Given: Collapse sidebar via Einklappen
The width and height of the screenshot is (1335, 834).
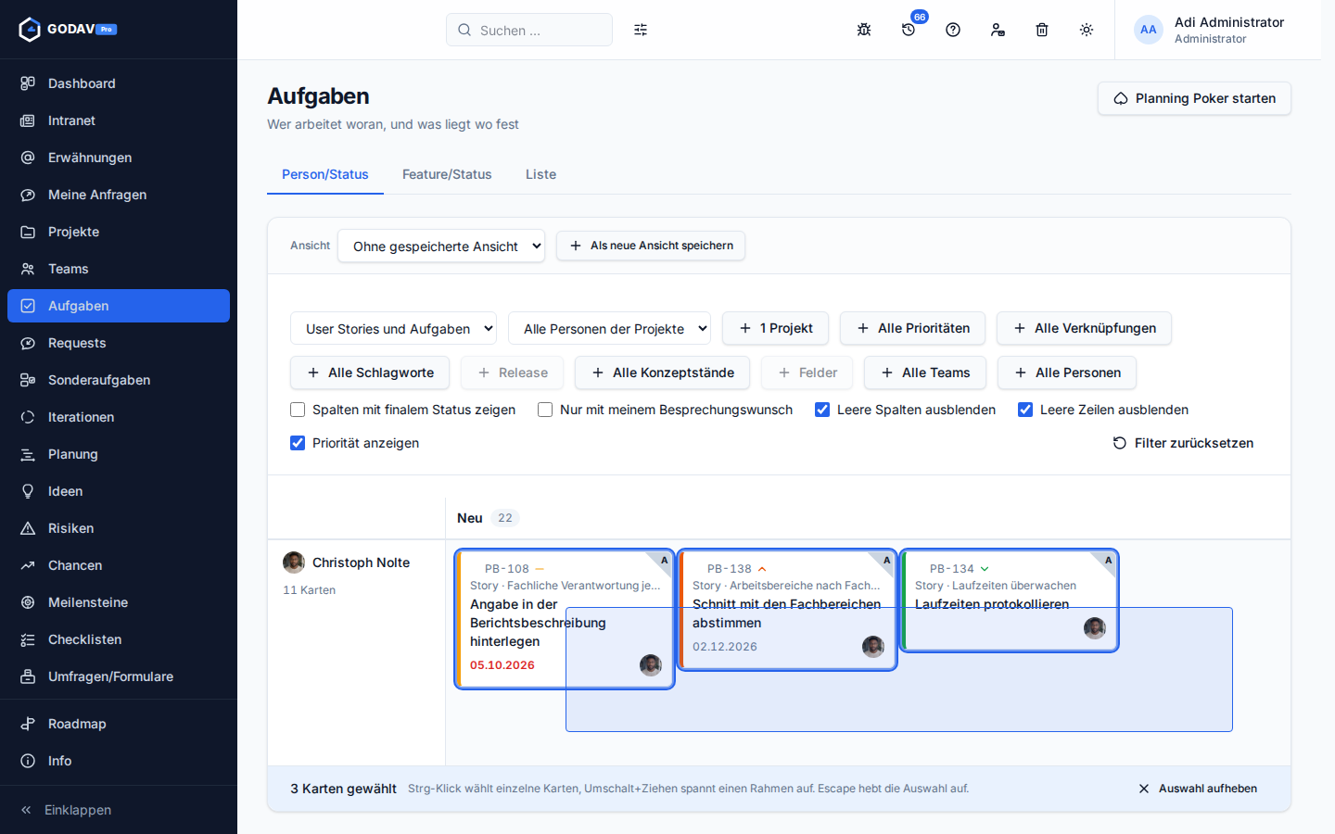Looking at the screenshot, I should pos(119,810).
